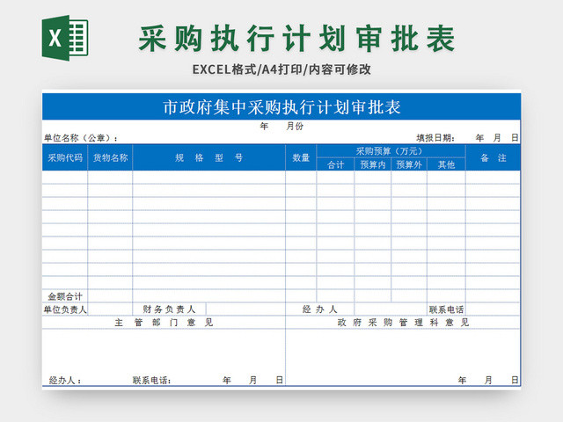Click the 主管部门意见 heading
This screenshot has height=422, width=563.
(164, 323)
